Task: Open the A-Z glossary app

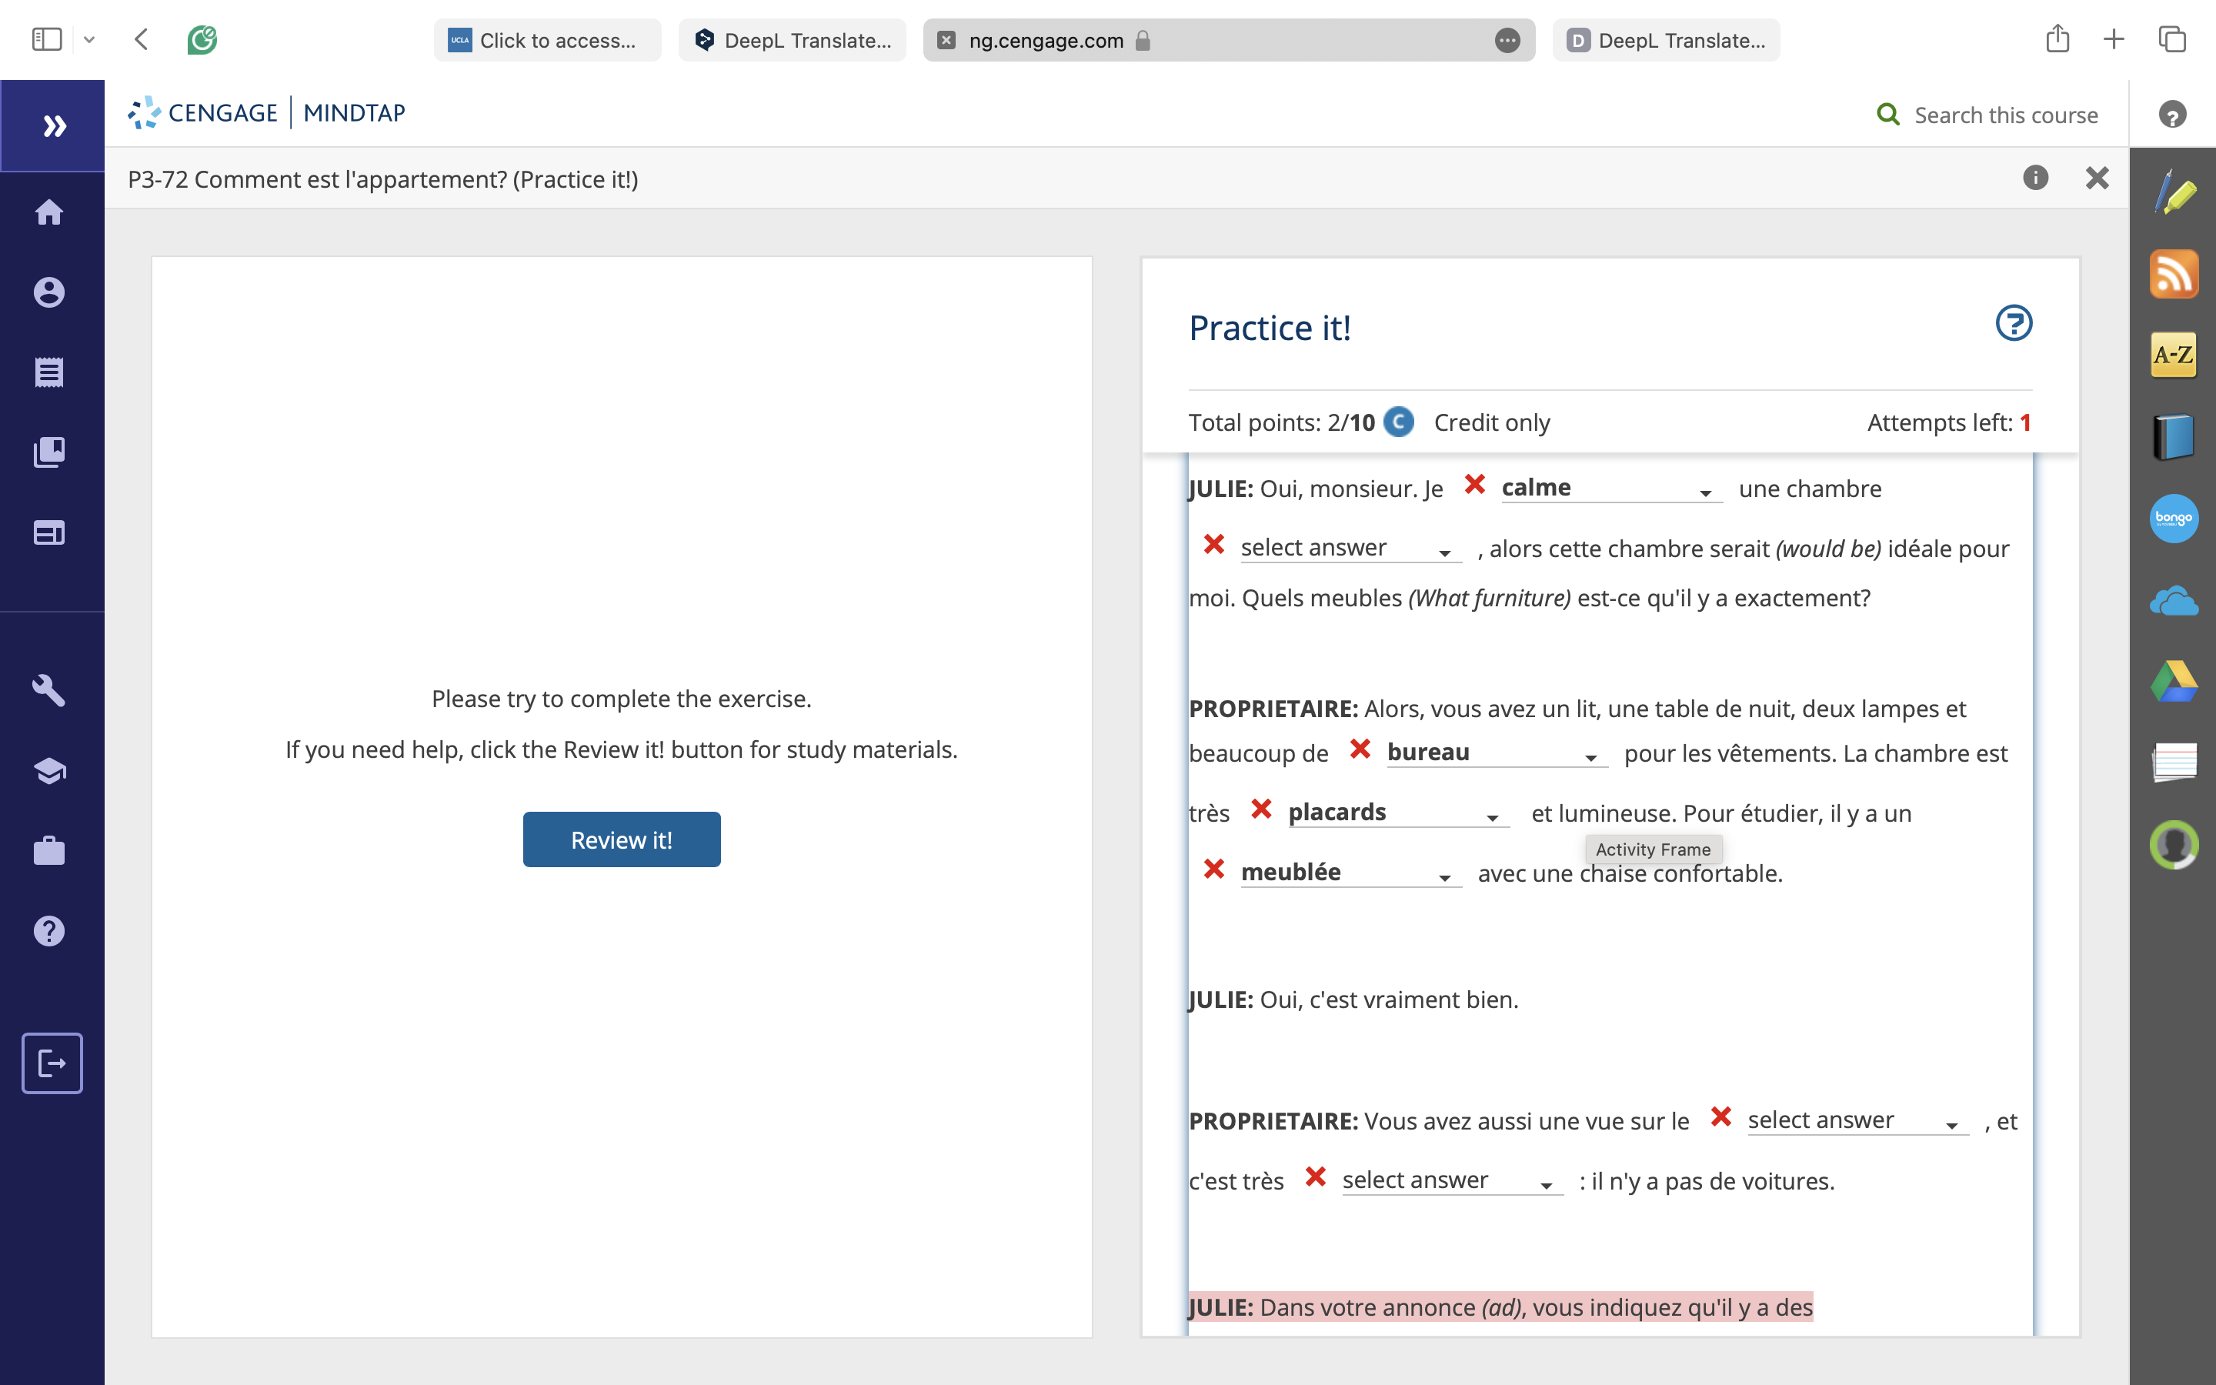Action: point(2174,355)
